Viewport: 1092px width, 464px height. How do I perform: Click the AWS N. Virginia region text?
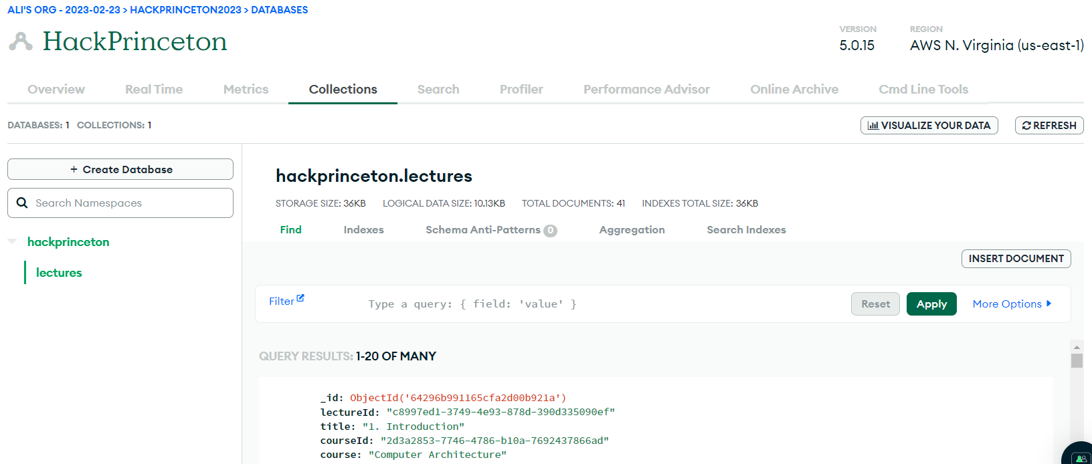996,45
